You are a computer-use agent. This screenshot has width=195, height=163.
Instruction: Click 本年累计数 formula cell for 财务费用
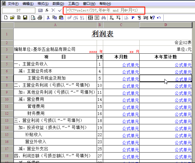[166, 114]
